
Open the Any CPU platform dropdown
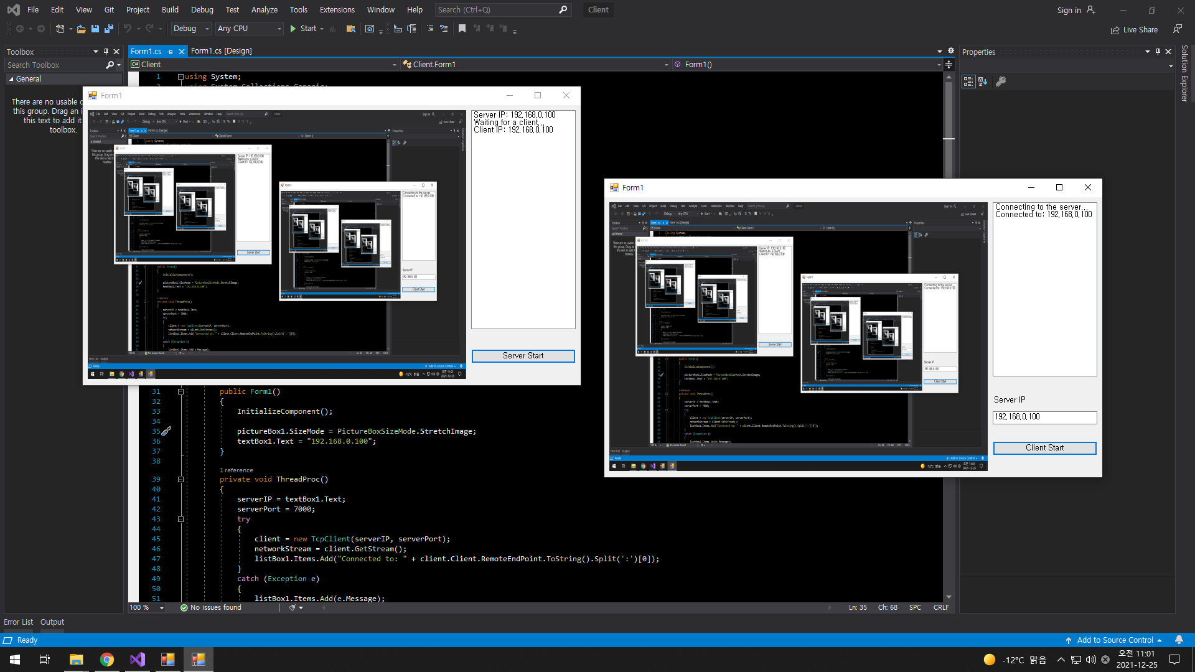pos(249,29)
